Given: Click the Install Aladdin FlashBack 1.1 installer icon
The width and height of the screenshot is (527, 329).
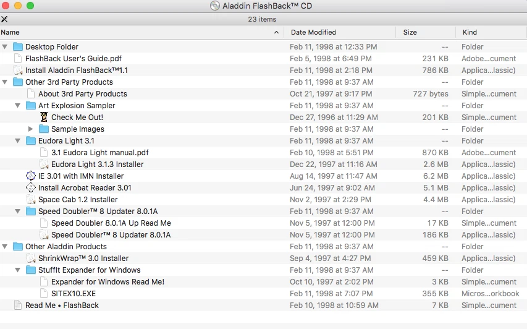Looking at the screenshot, I should pos(18,70).
